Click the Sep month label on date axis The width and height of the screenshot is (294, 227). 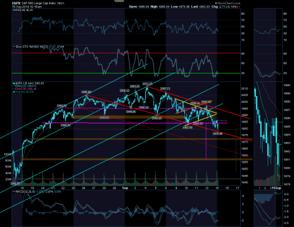[x=125, y=188]
